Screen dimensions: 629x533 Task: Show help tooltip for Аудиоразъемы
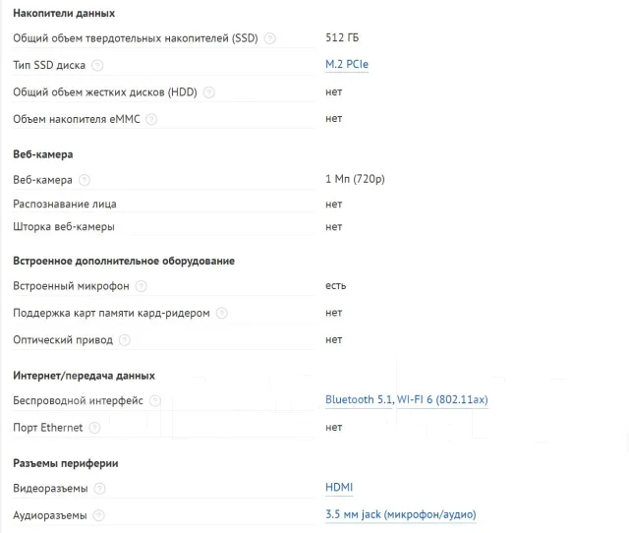pos(98,515)
